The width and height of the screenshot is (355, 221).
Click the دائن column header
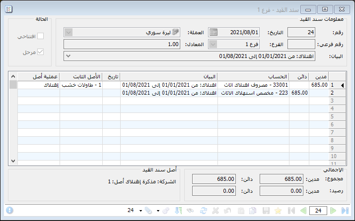[299, 77]
